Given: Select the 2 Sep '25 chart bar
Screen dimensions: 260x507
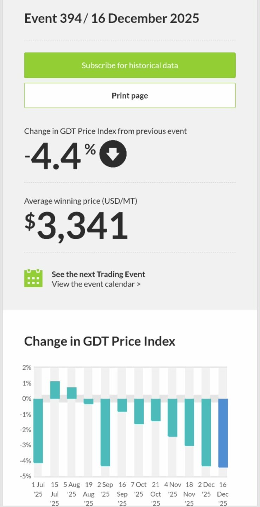Looking at the screenshot, I should pos(105,432).
